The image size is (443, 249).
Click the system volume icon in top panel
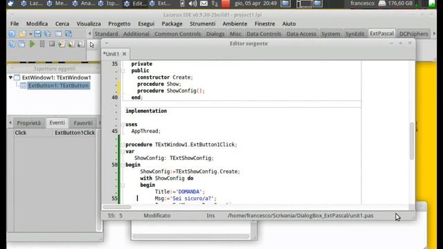coord(192,3)
